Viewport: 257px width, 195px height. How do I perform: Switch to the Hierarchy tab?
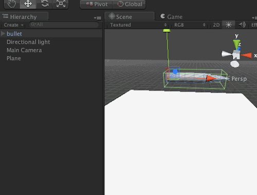click(24, 17)
